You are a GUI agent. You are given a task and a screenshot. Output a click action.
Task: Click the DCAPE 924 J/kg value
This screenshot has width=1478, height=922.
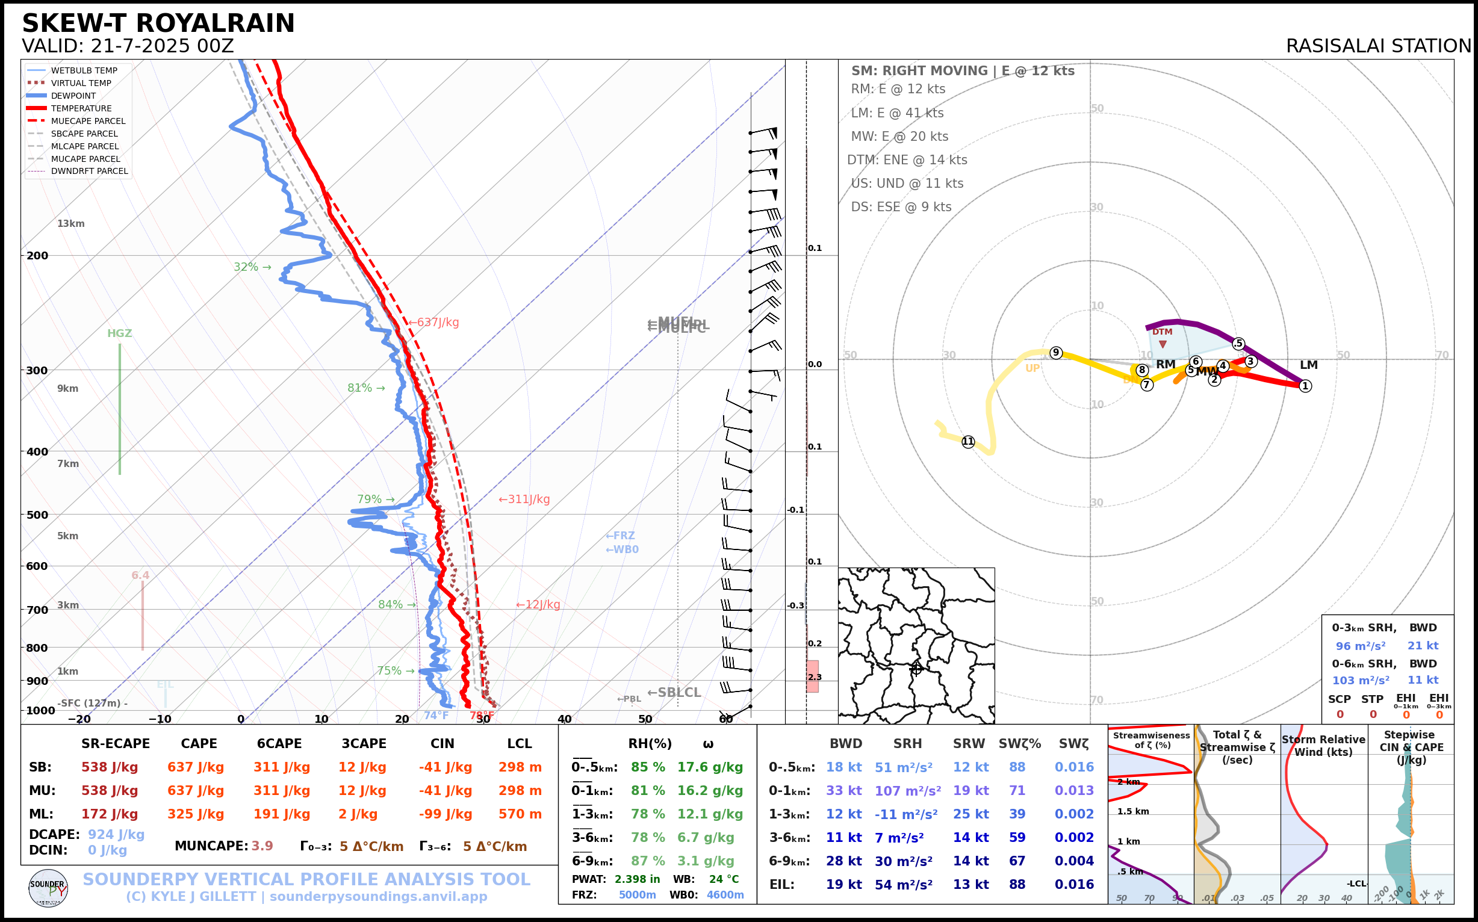(x=116, y=834)
